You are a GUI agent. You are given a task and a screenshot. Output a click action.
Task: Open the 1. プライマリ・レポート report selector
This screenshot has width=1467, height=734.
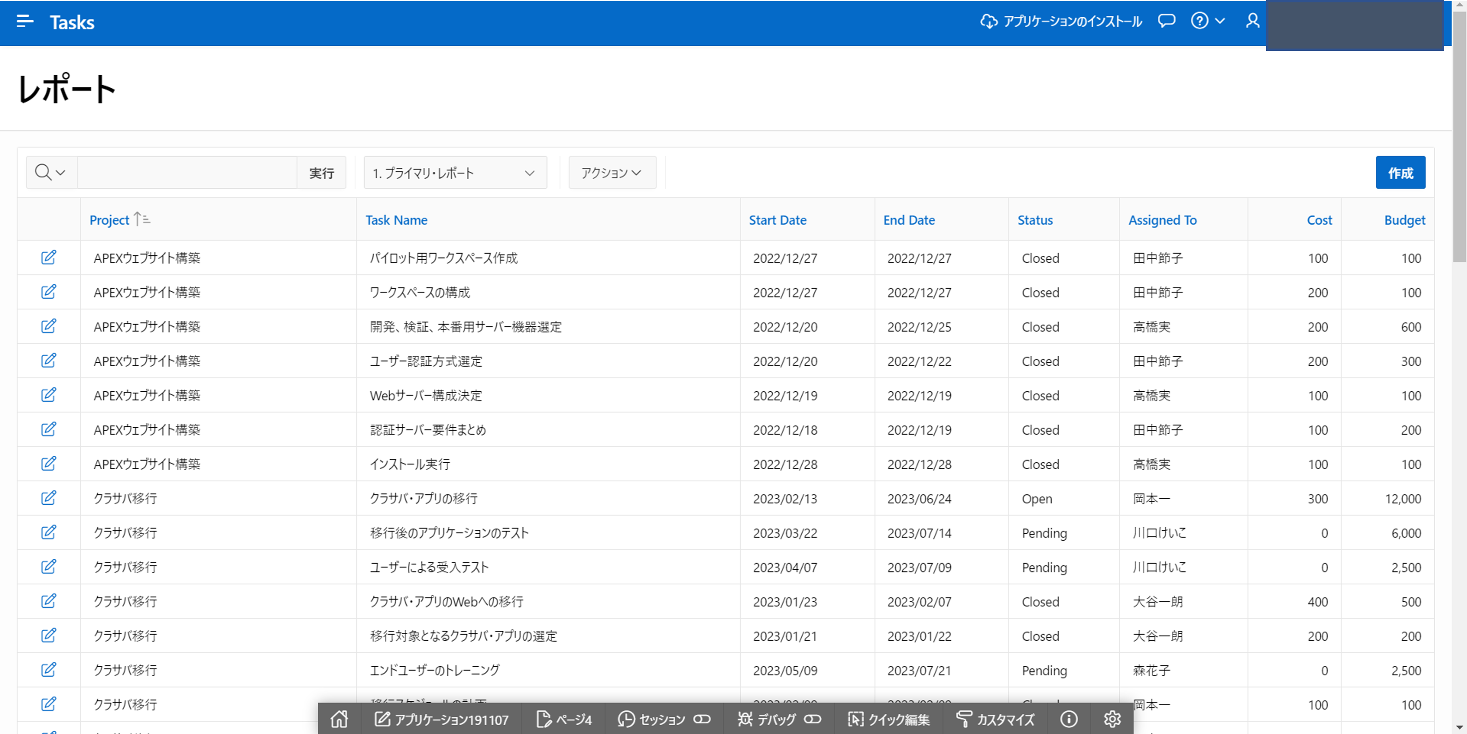(x=455, y=172)
